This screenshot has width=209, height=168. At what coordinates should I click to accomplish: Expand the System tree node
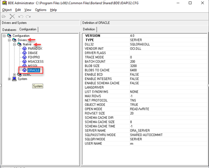(9, 79)
